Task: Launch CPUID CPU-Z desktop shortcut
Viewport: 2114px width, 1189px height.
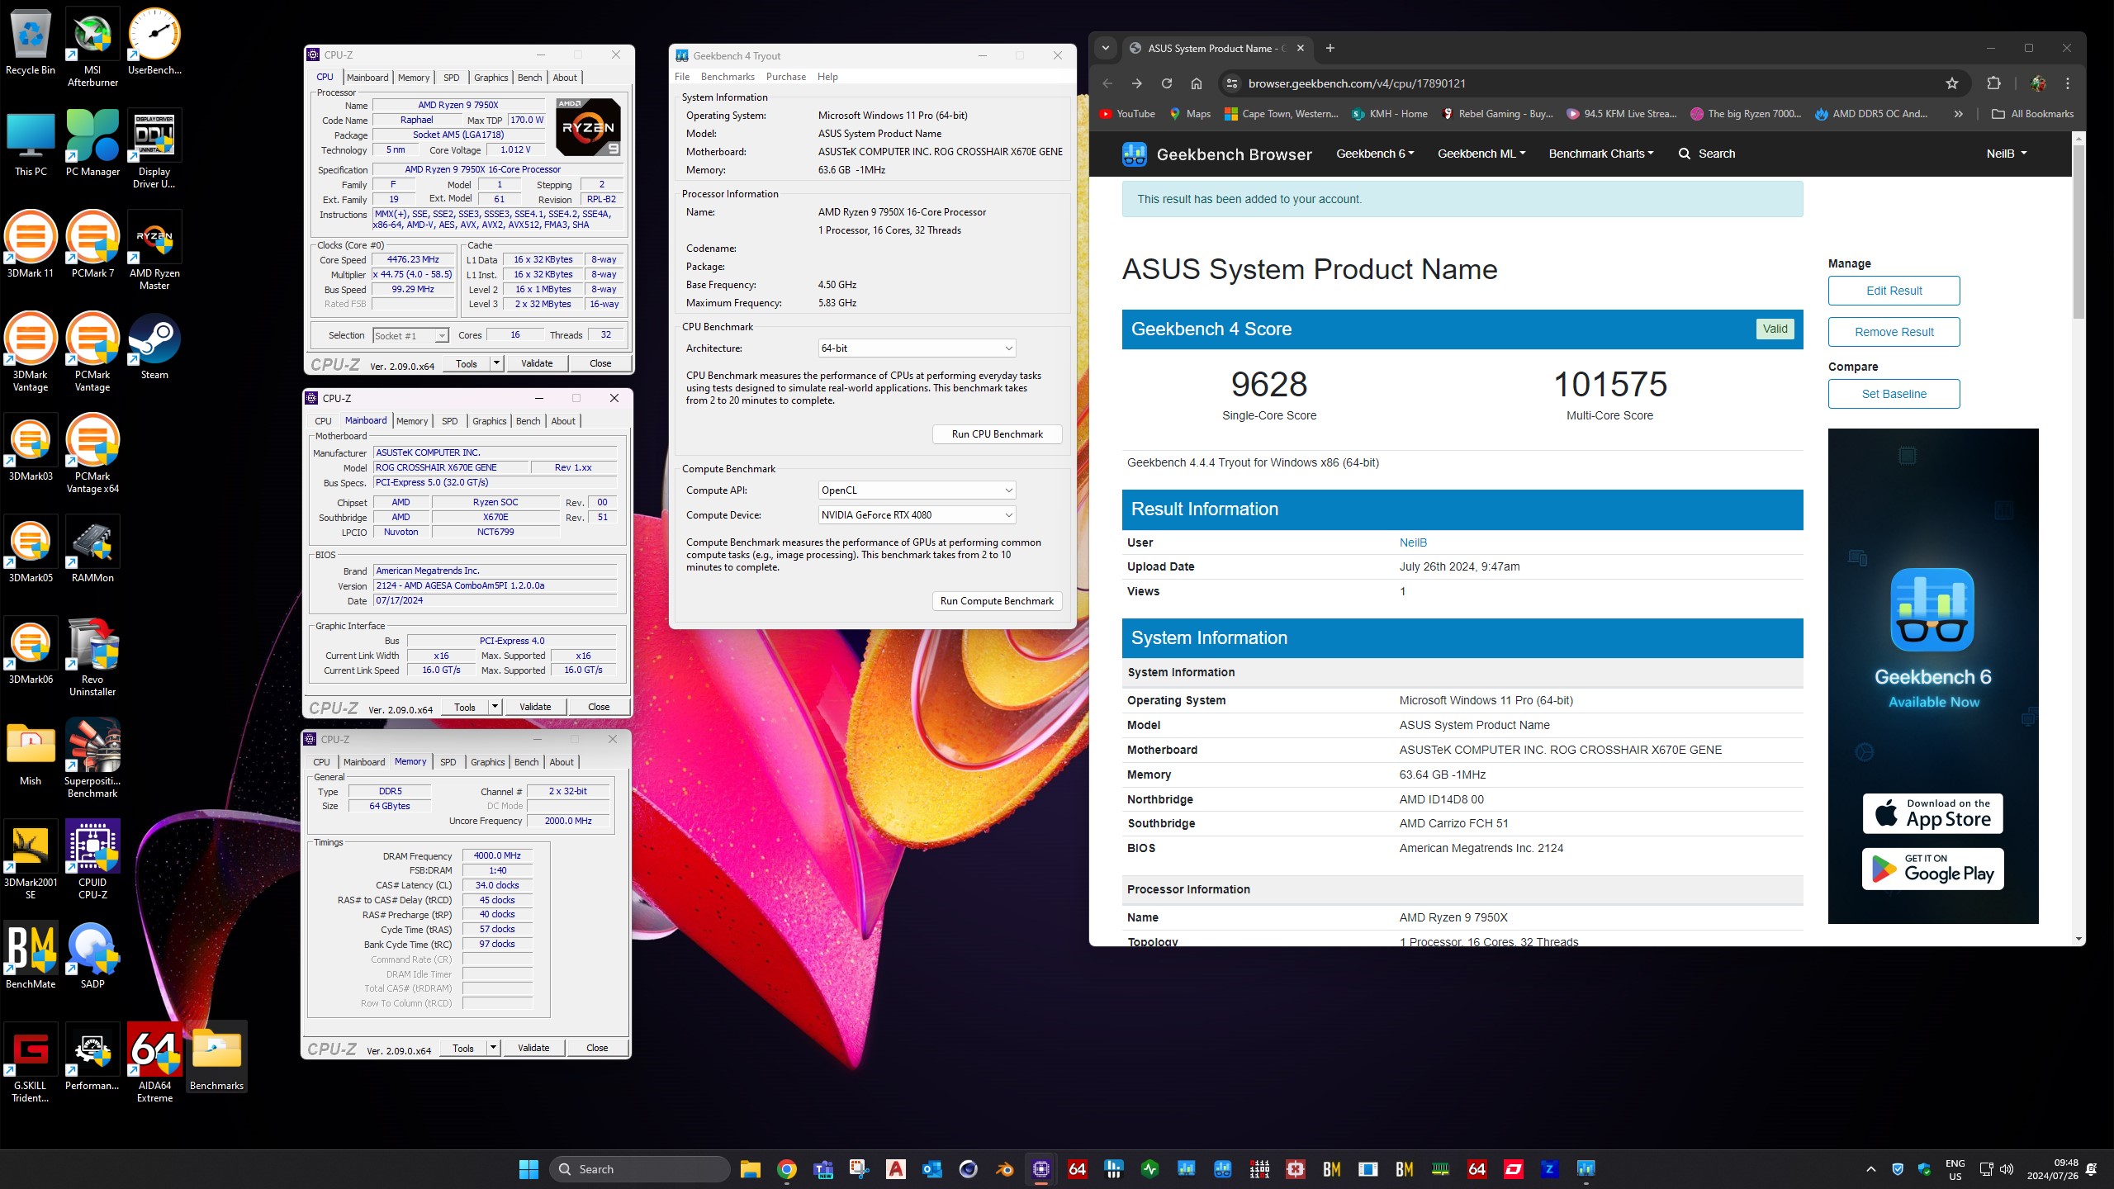Action: [92, 860]
